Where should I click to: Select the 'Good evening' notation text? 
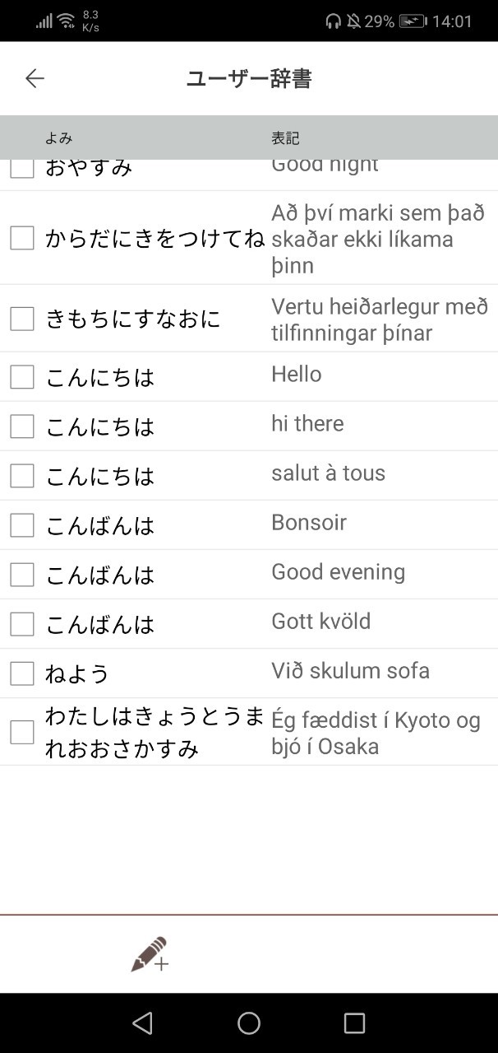338,572
